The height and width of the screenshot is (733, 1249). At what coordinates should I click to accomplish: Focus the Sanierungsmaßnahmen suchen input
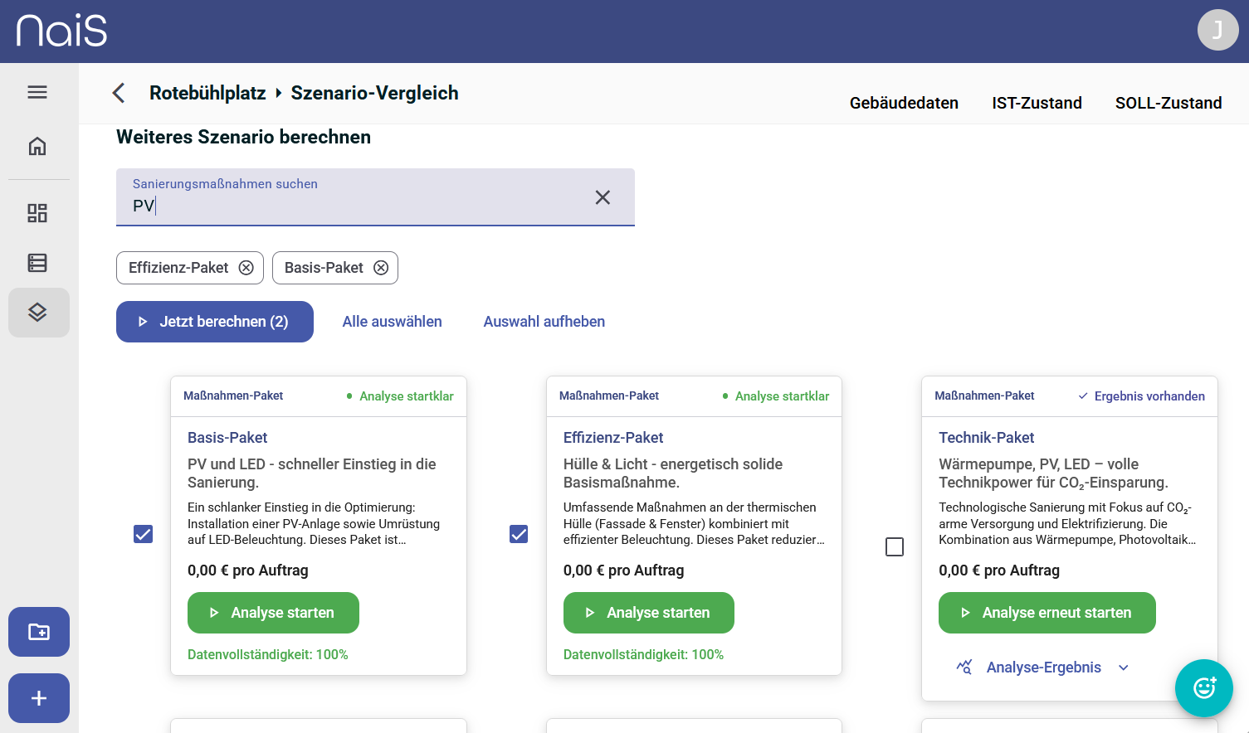point(375,197)
